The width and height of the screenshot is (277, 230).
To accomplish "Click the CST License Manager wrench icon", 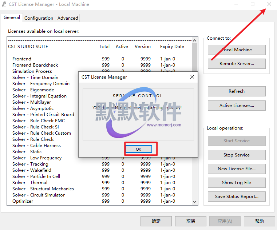I will [x=4, y=4].
